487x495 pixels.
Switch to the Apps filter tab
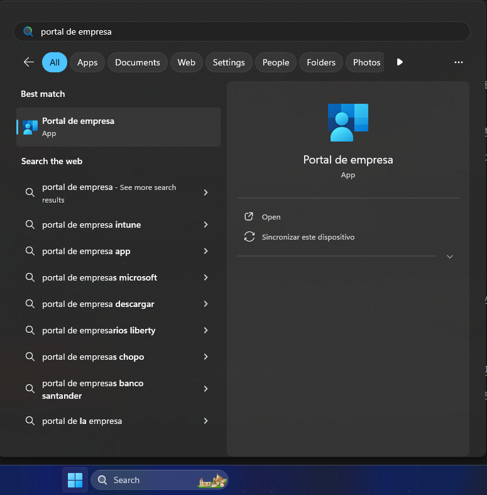(x=87, y=62)
